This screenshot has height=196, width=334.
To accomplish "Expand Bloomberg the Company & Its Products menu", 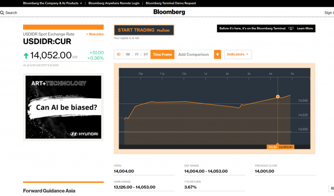I will click(x=52, y=3).
